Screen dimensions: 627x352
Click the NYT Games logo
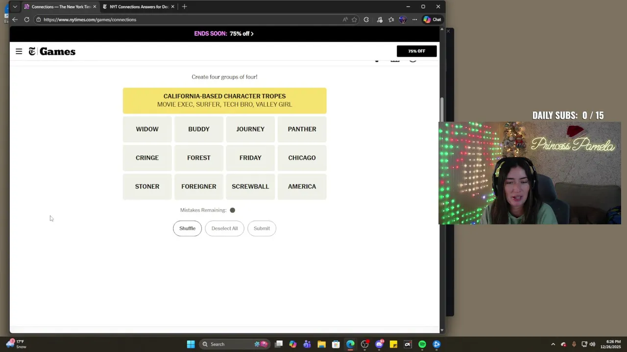pos(52,51)
